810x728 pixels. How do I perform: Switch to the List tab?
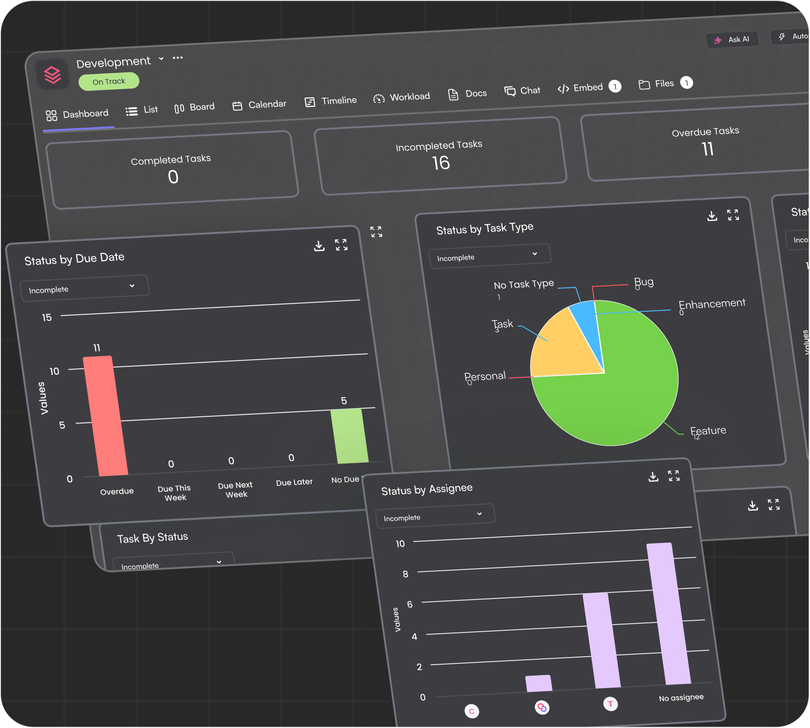[142, 110]
